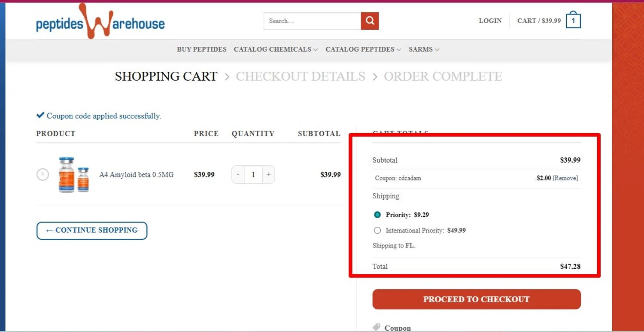This screenshot has height=332, width=644.
Task: Go to Checkout Details step
Action: 301,76
